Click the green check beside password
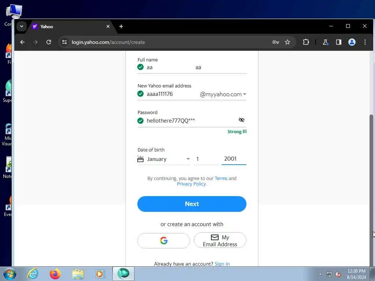 tap(140, 121)
